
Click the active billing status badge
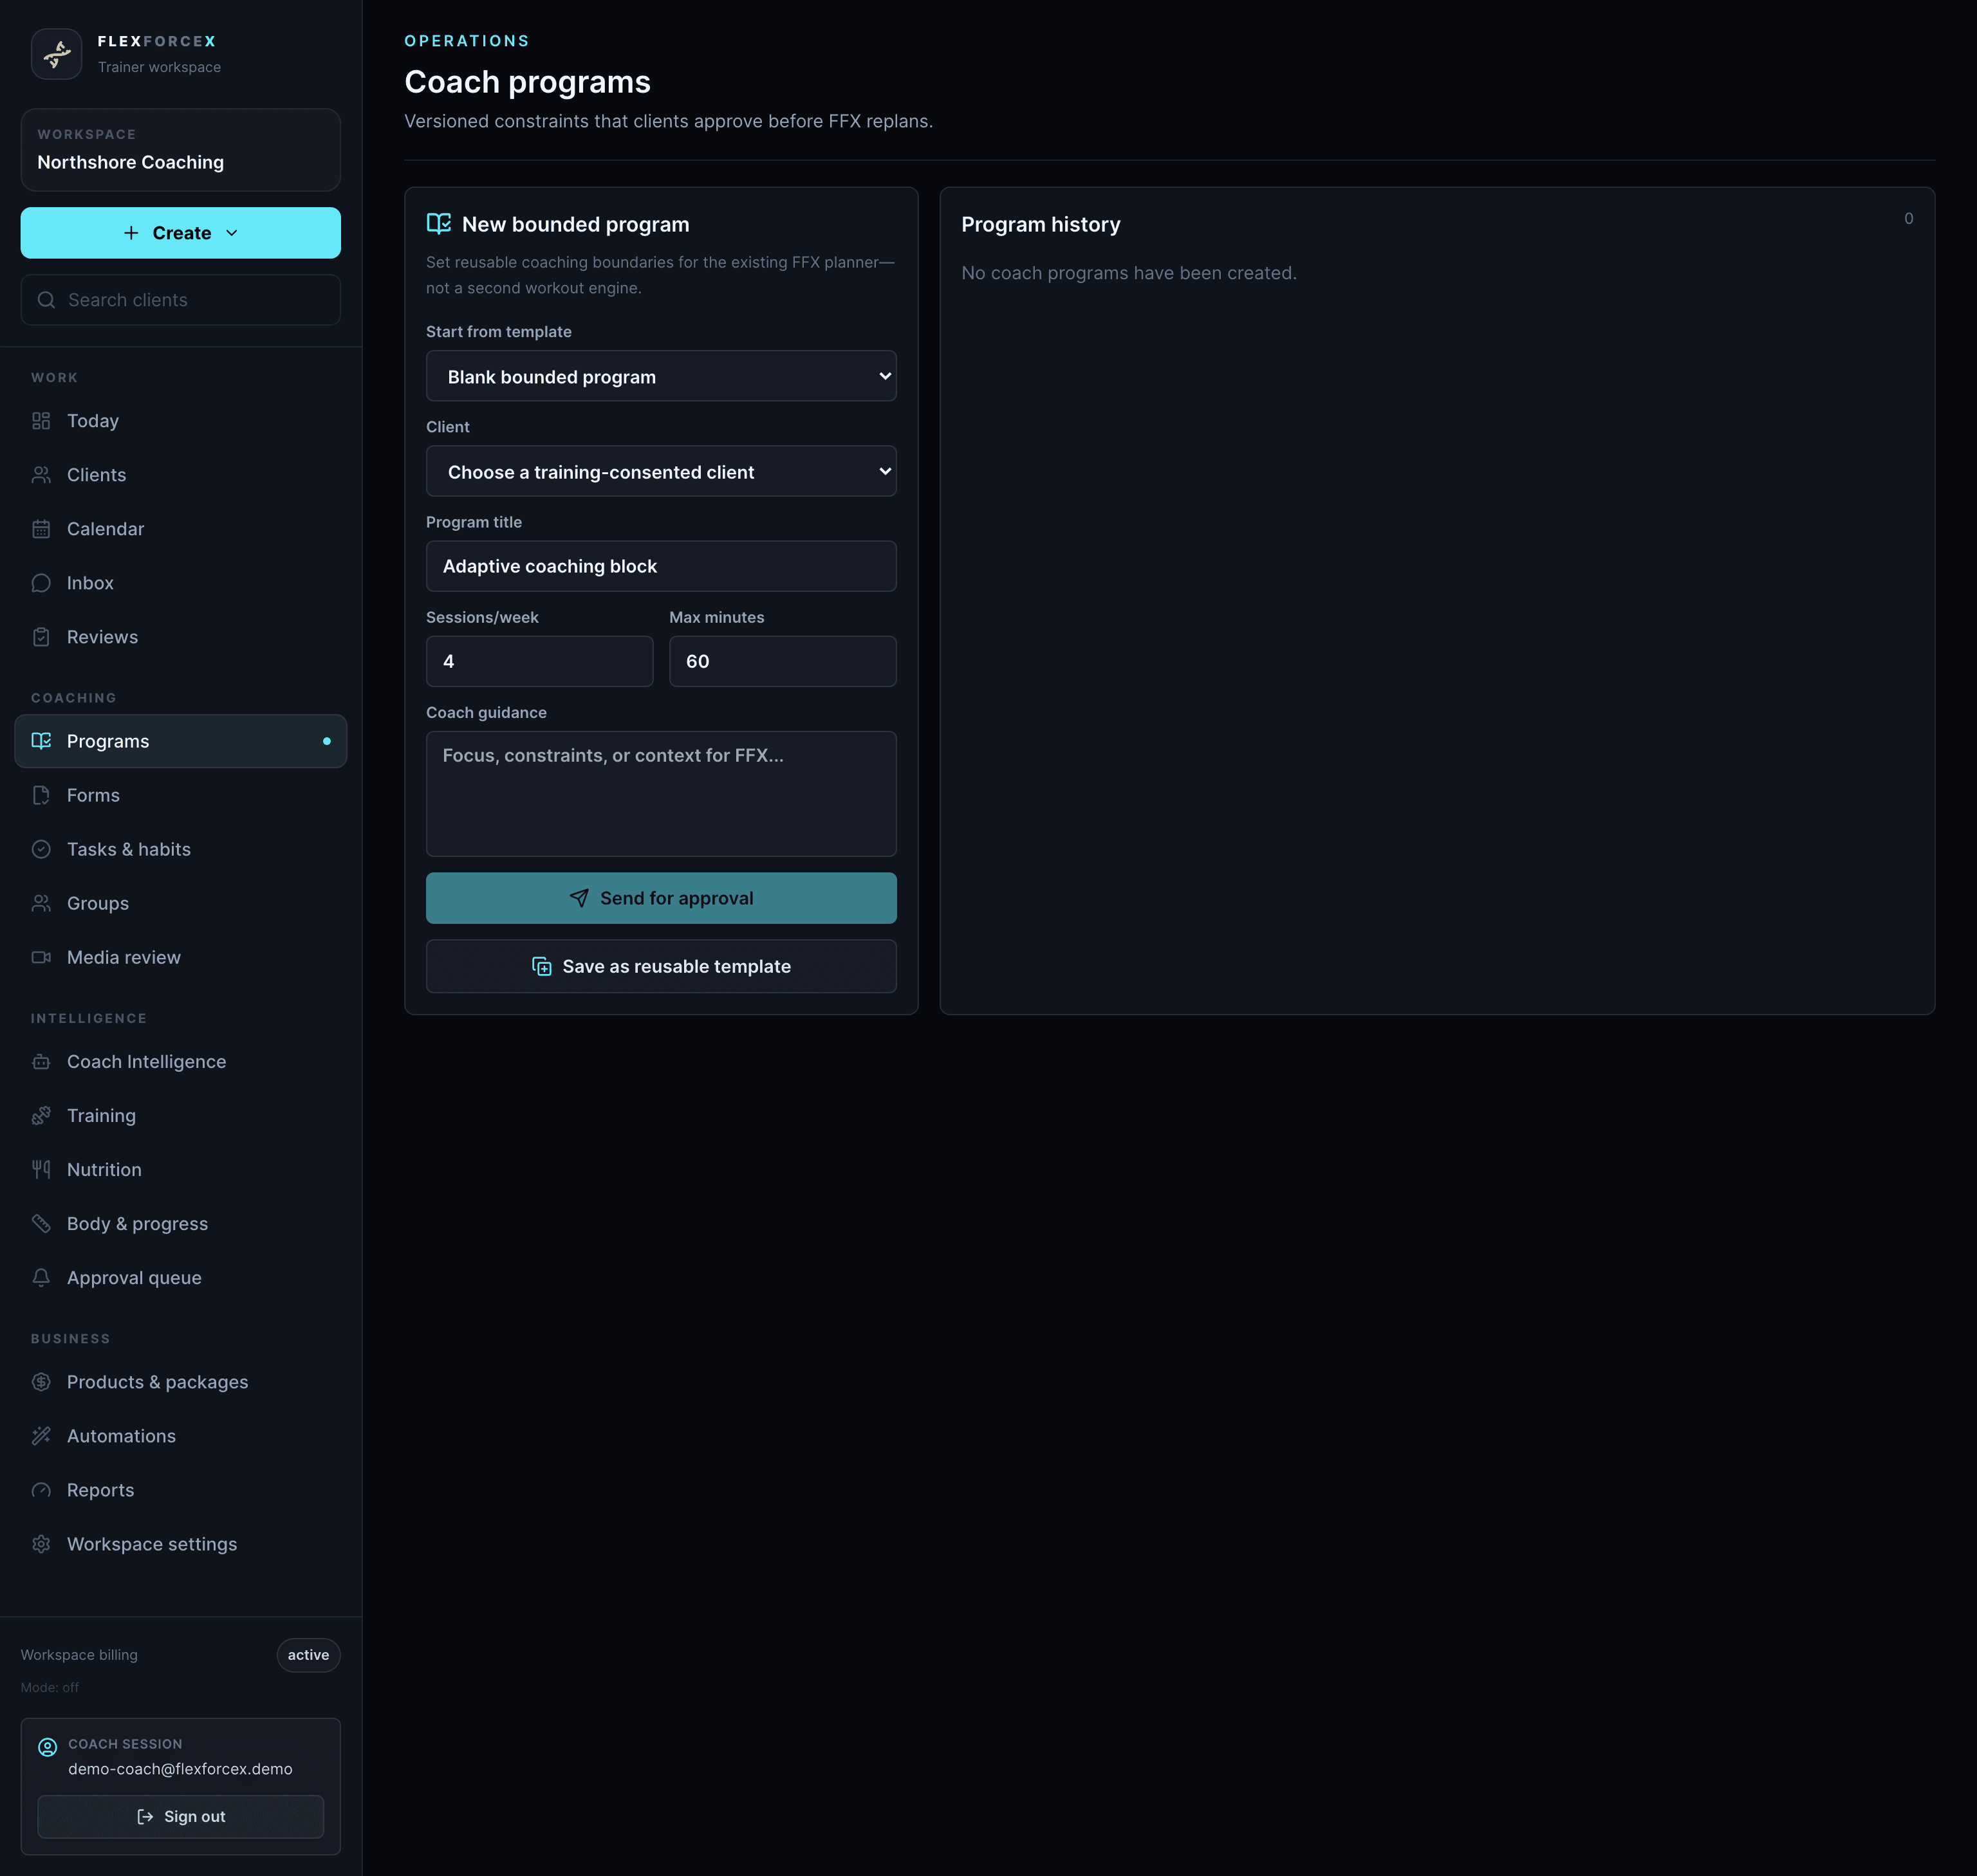[x=308, y=1655]
